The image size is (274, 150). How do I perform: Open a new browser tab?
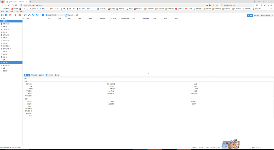pos(30,2)
